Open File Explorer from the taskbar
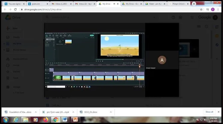 (26, 120)
